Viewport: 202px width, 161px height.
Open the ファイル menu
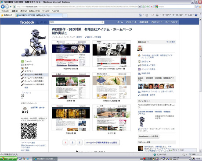tap(5, 11)
